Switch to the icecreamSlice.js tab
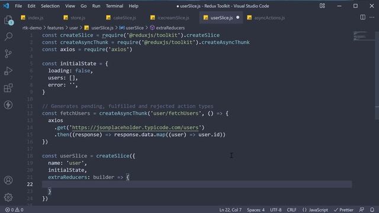The height and width of the screenshot is (213, 379). (x=173, y=18)
